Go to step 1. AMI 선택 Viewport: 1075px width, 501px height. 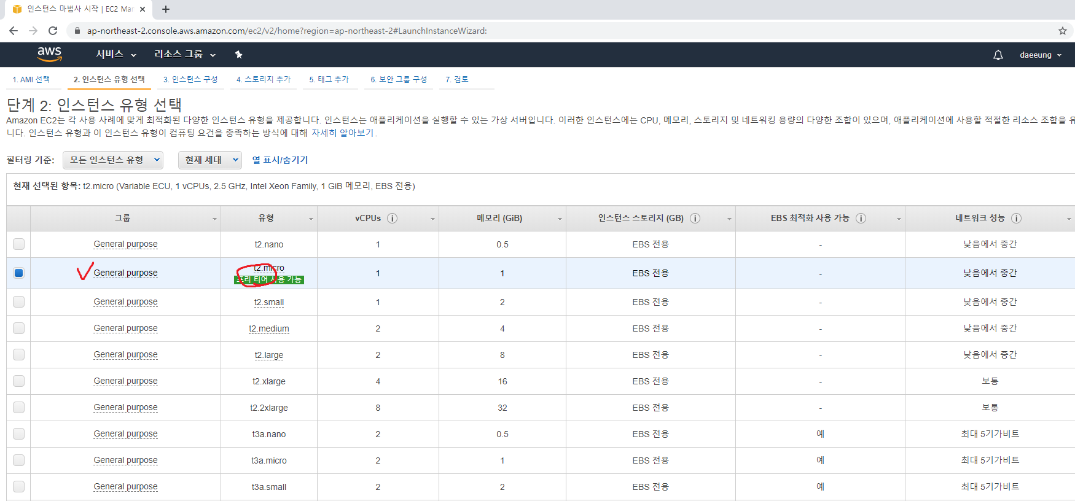coord(31,79)
